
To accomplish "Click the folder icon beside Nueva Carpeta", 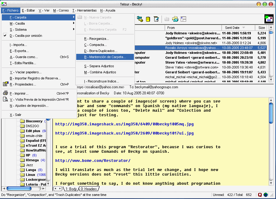I will pos(80,17).
